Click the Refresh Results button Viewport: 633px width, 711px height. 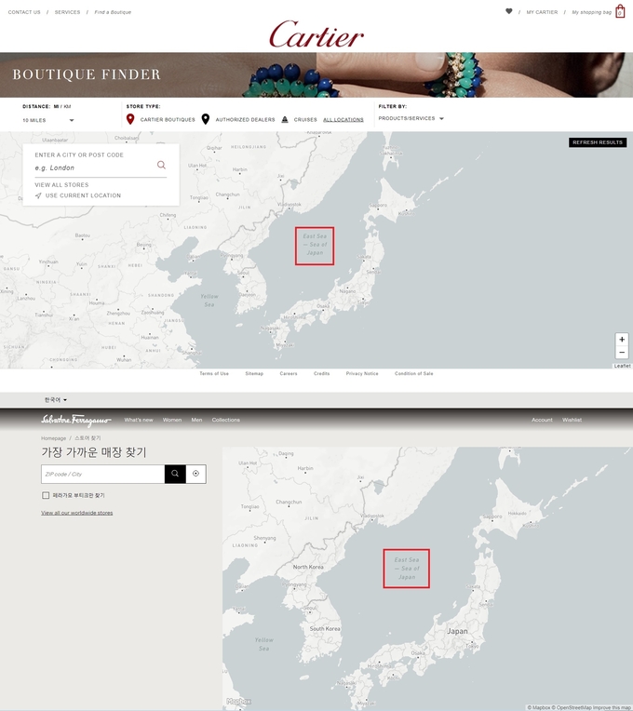[598, 142]
